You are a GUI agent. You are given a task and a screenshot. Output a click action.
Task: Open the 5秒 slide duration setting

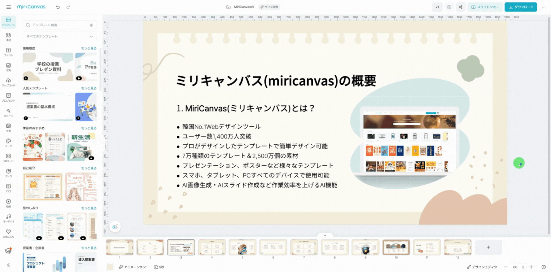159,267
